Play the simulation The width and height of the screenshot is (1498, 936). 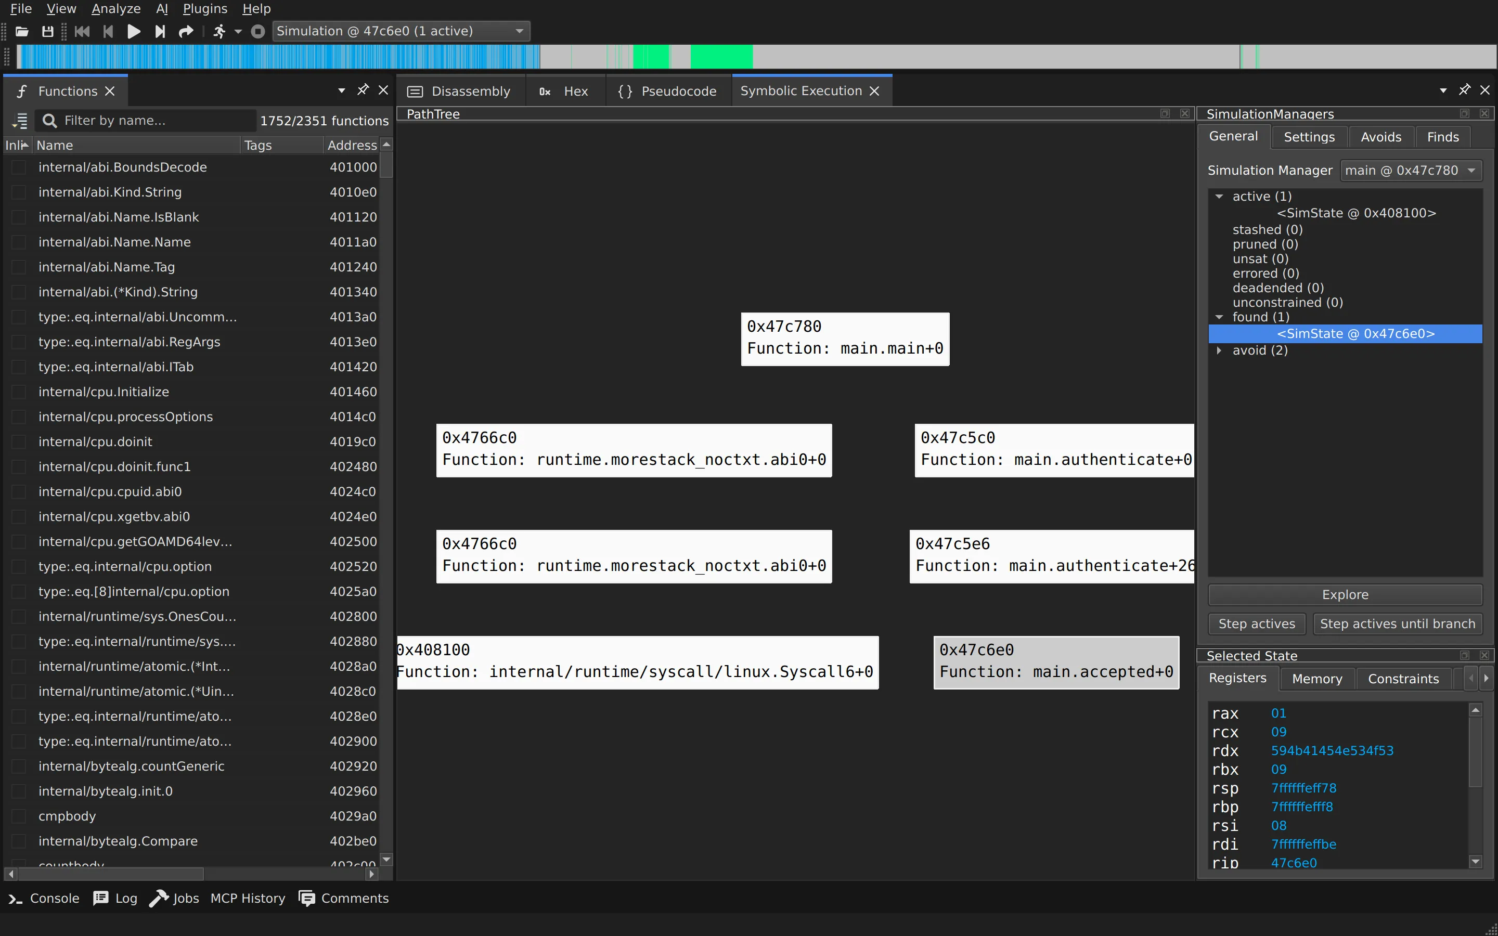(x=133, y=32)
